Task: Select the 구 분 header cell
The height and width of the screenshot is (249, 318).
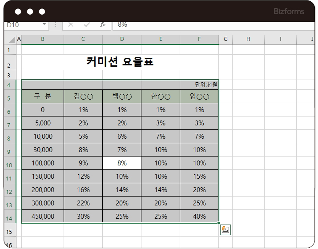Action: (x=43, y=96)
